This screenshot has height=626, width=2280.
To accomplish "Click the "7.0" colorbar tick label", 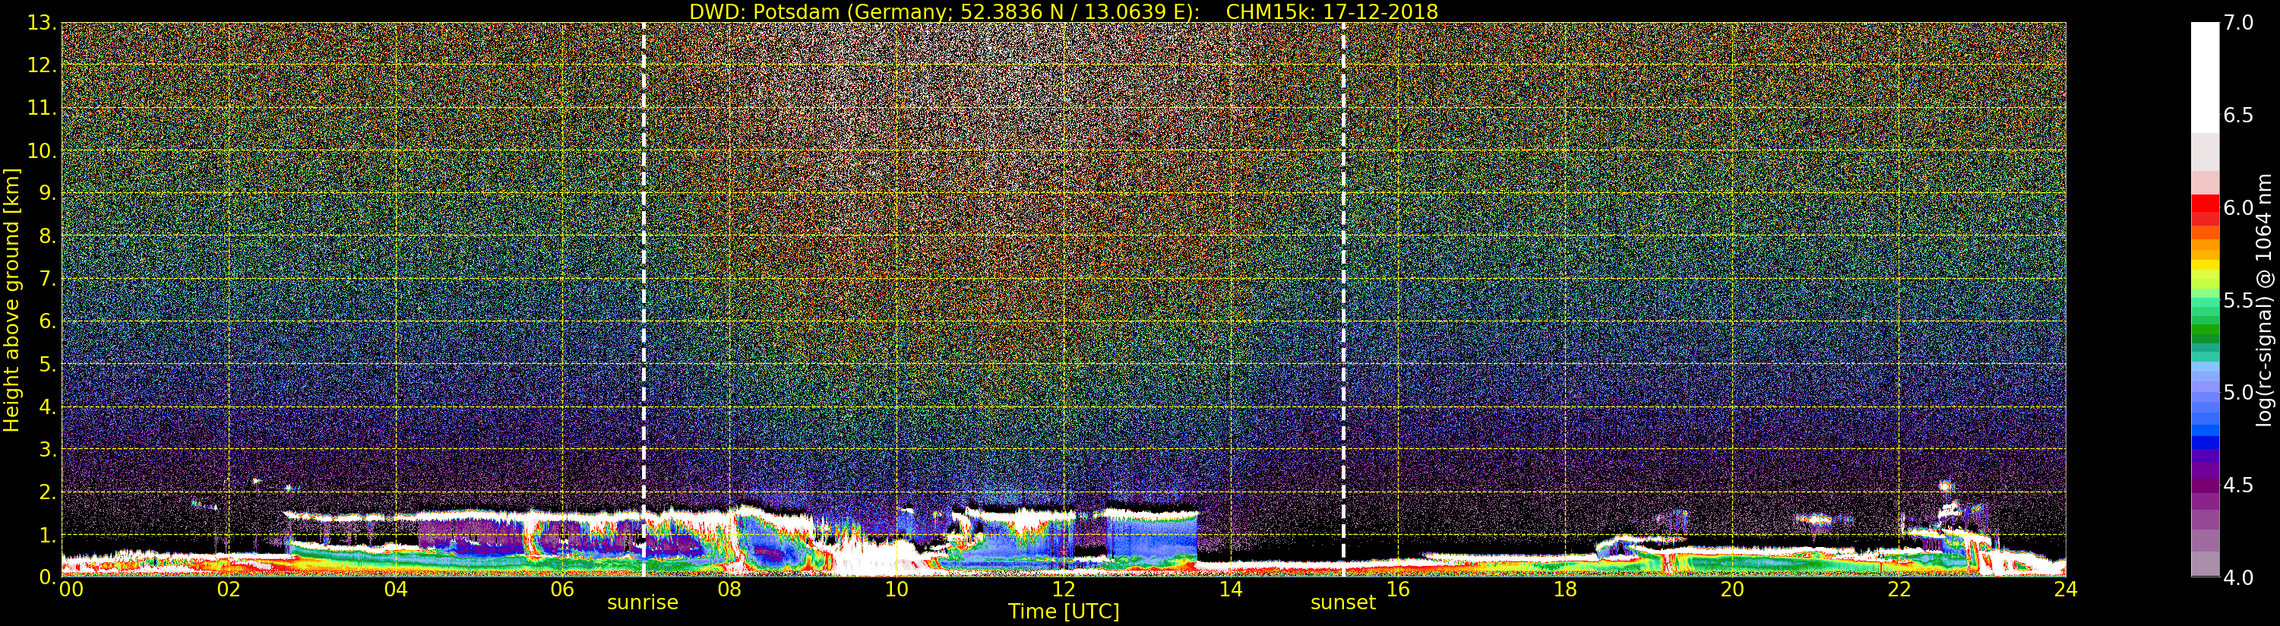I will tap(2238, 22).
